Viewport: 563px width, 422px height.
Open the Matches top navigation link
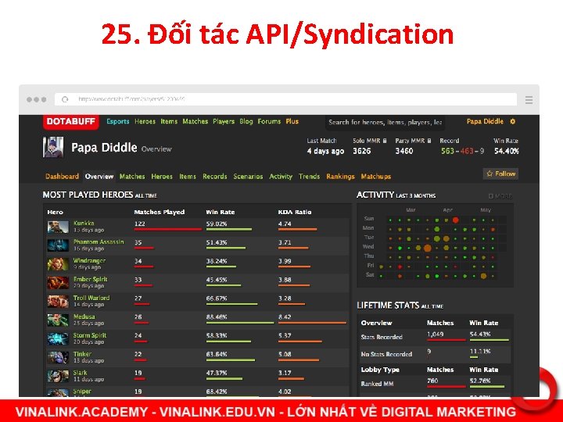coord(195,121)
